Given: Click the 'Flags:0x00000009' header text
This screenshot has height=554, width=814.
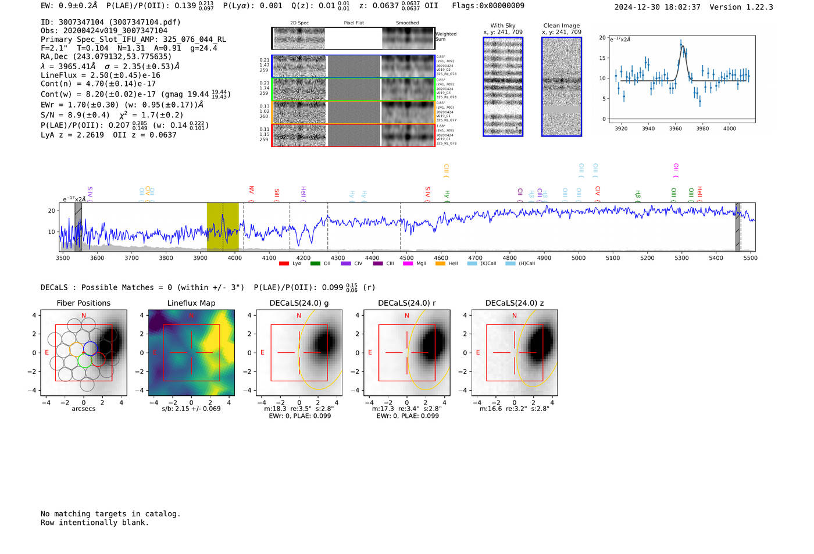Looking at the screenshot, I should pos(488,6).
